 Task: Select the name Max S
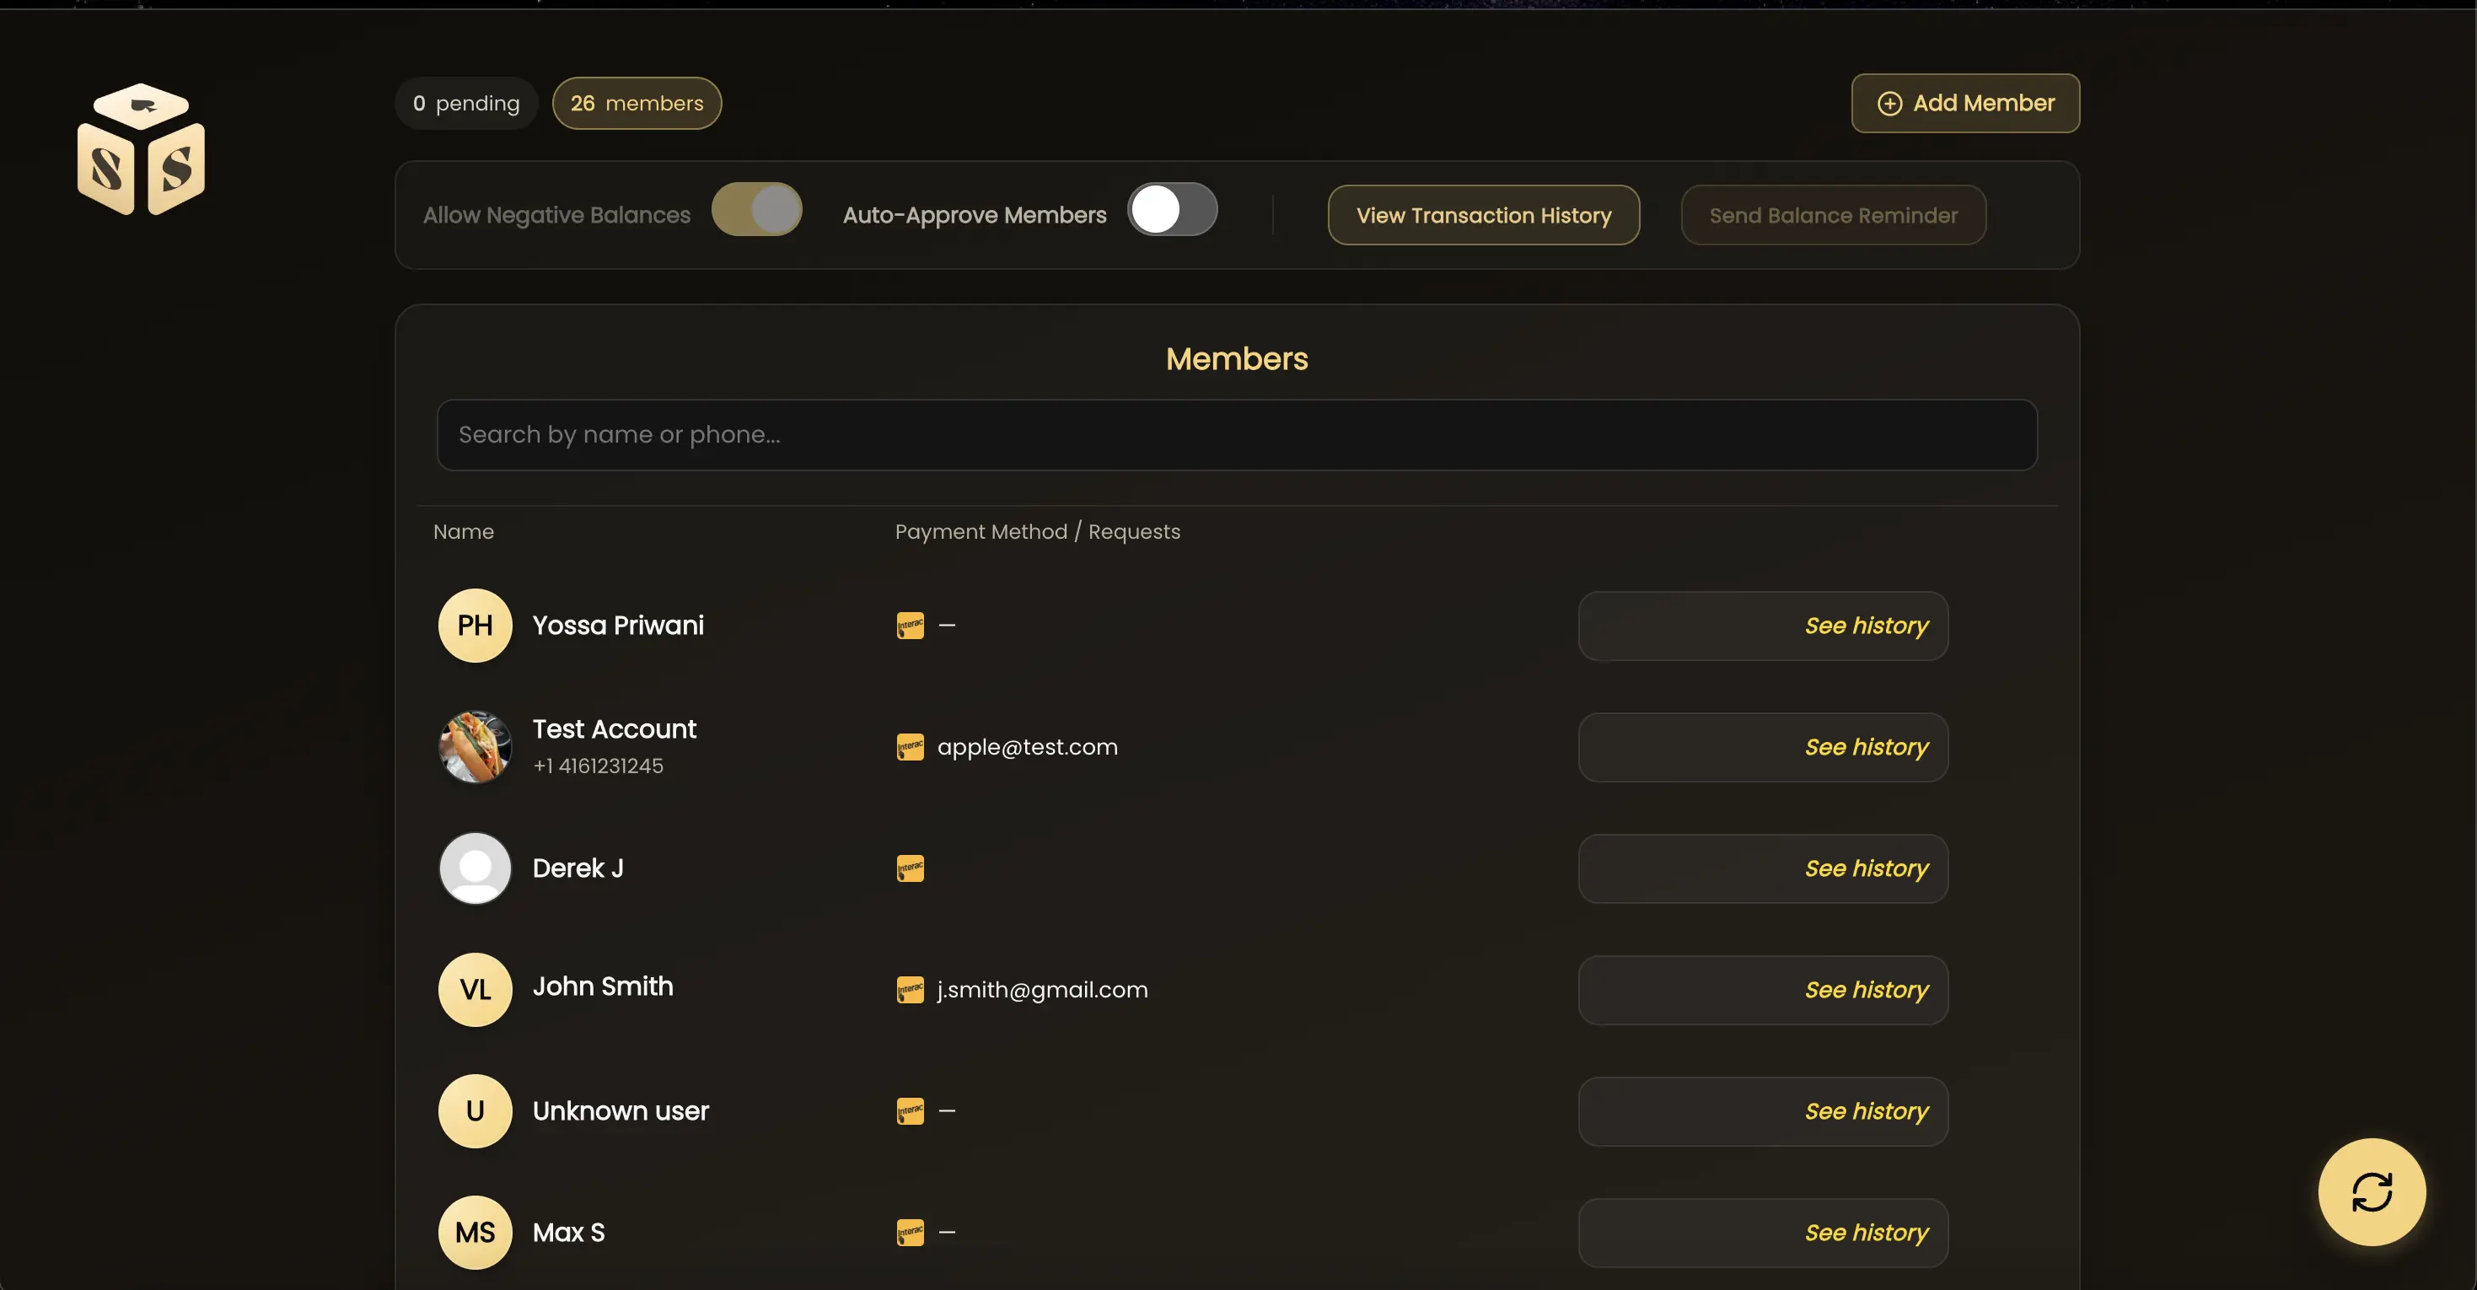[568, 1233]
